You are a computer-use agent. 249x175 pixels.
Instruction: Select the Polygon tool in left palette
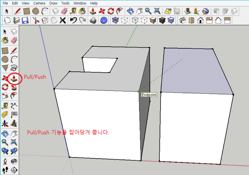pos(5,68)
